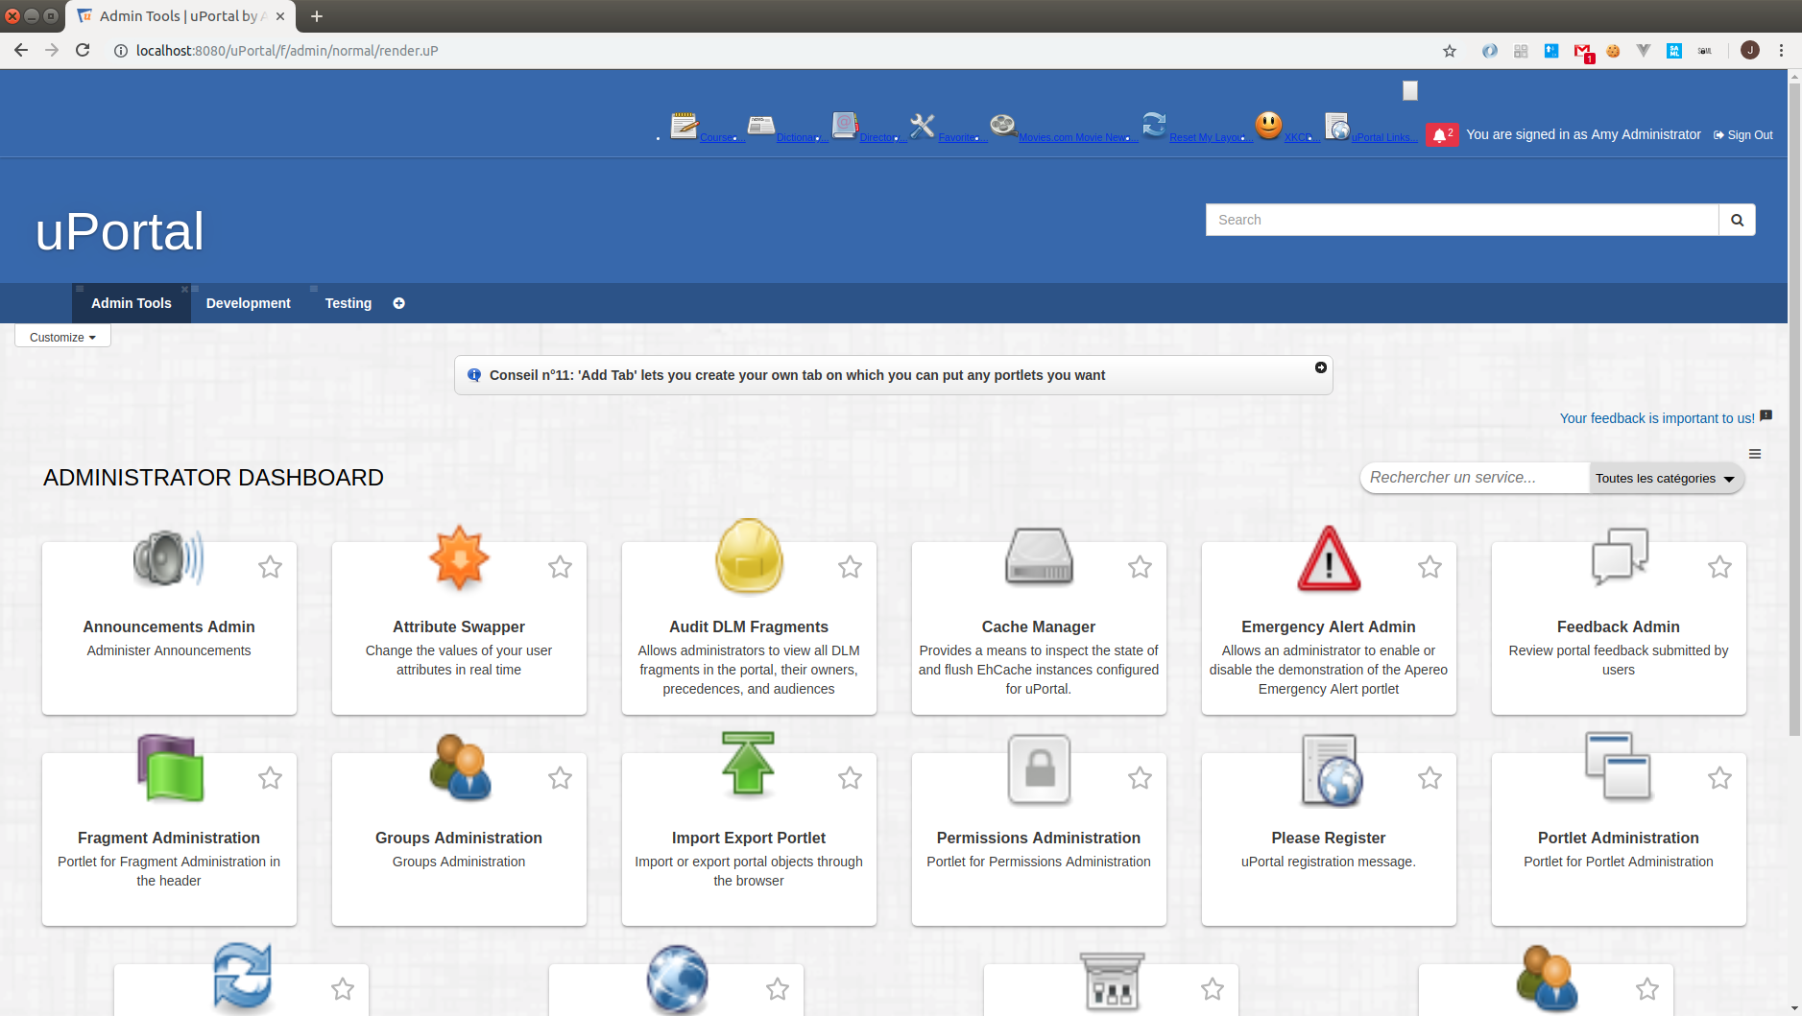
Task: Click the Audit DLM Fragments hard hat icon
Action: 749,556
